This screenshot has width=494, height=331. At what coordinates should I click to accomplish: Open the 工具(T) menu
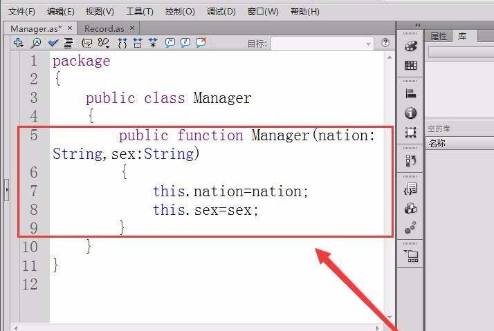tap(140, 12)
